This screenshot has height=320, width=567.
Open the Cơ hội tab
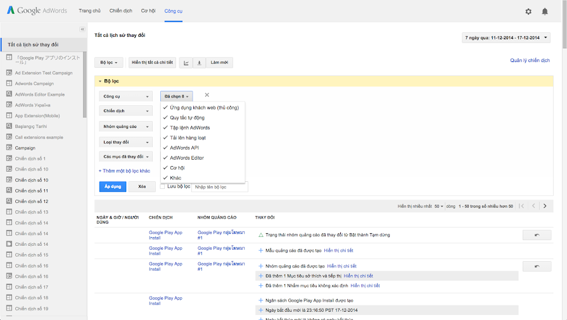pos(148,11)
